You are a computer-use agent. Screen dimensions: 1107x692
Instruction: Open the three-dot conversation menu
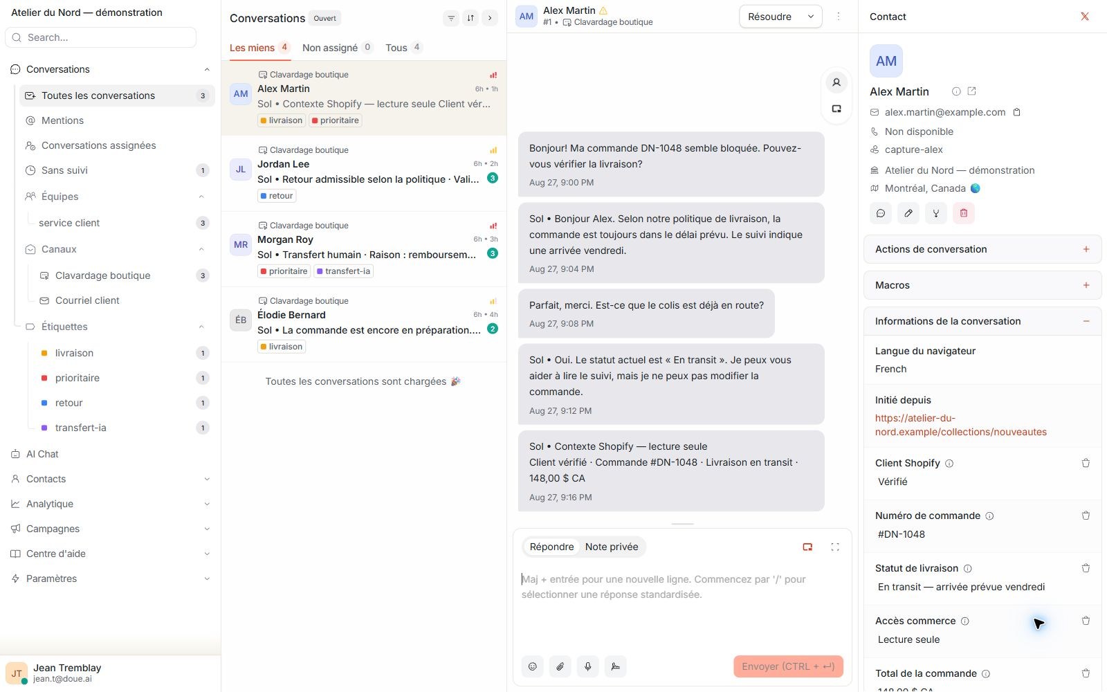(x=839, y=17)
